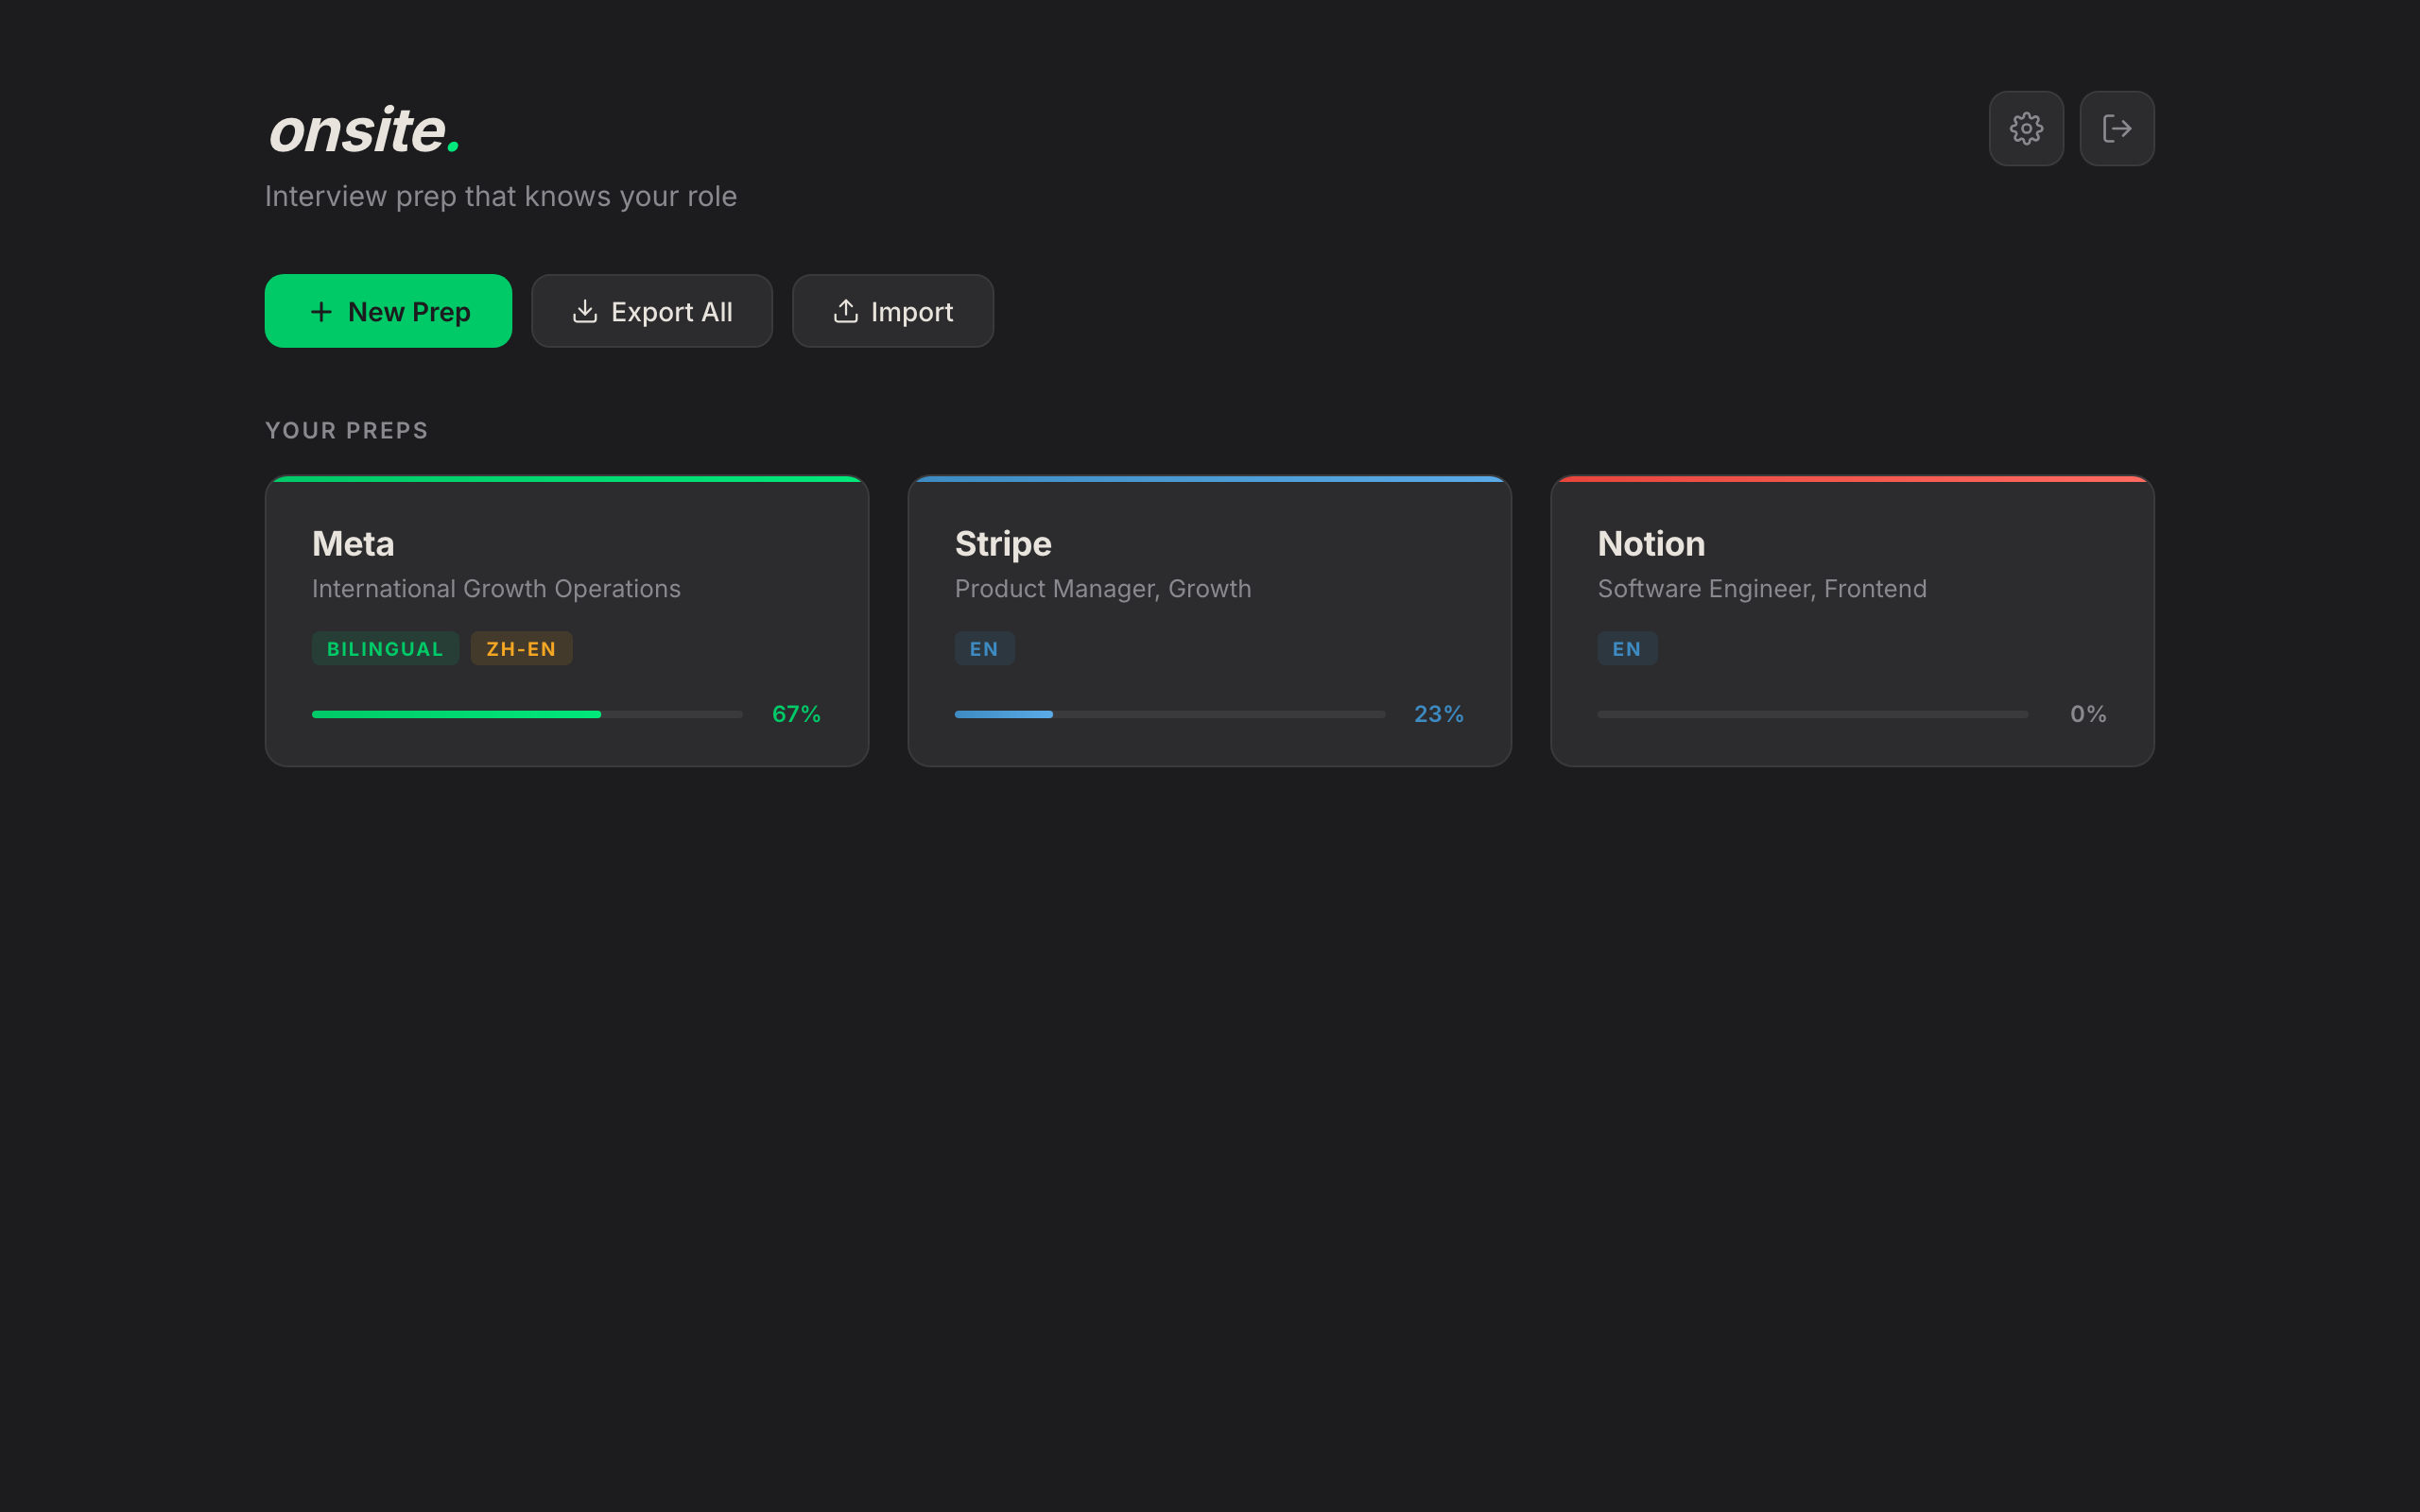Click 'Software Engineer, Frontend' role text

pos(1762,589)
